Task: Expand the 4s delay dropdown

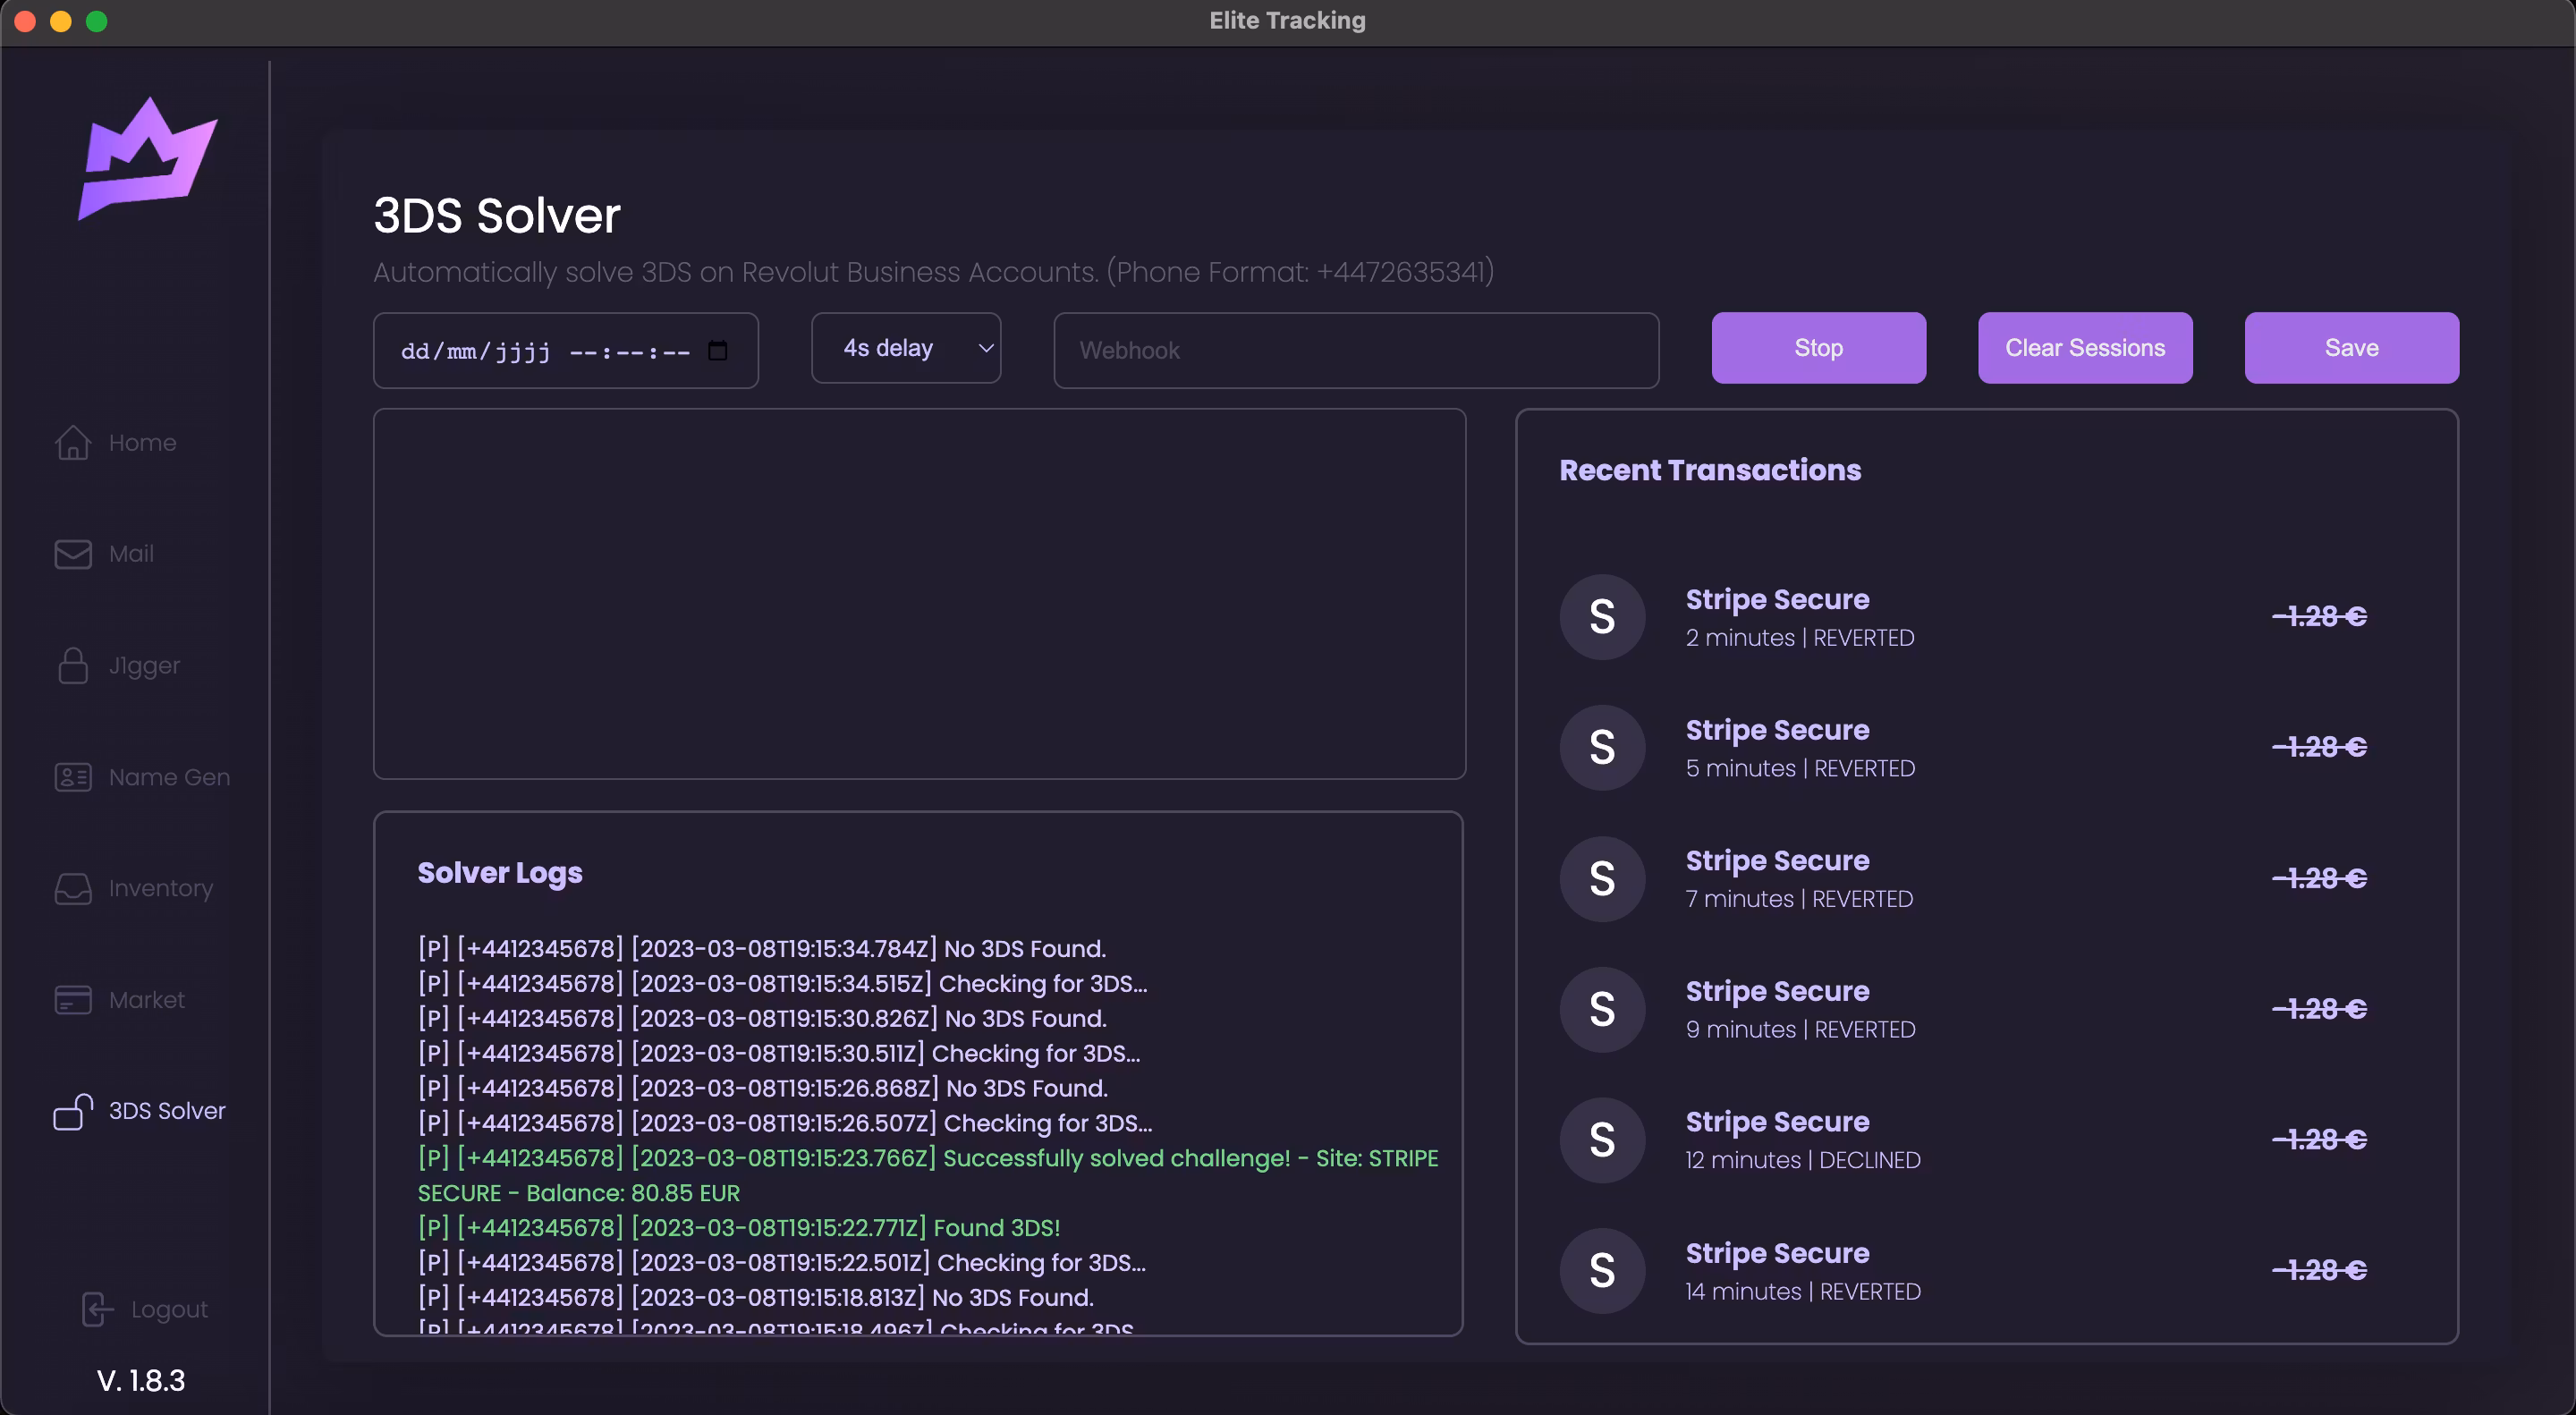Action: (x=905, y=348)
